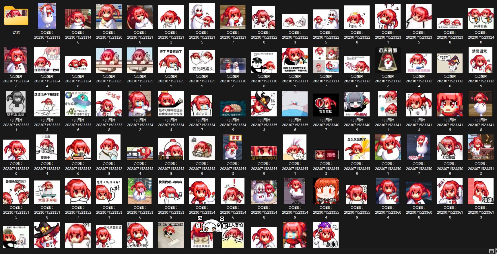Select the 让一让 打扫卫生 mop thumbnail
Screen dimensions: 497x254
pyautogui.click(x=171, y=235)
